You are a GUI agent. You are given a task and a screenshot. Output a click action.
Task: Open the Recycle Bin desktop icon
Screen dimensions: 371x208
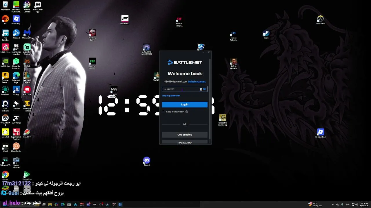point(5,6)
